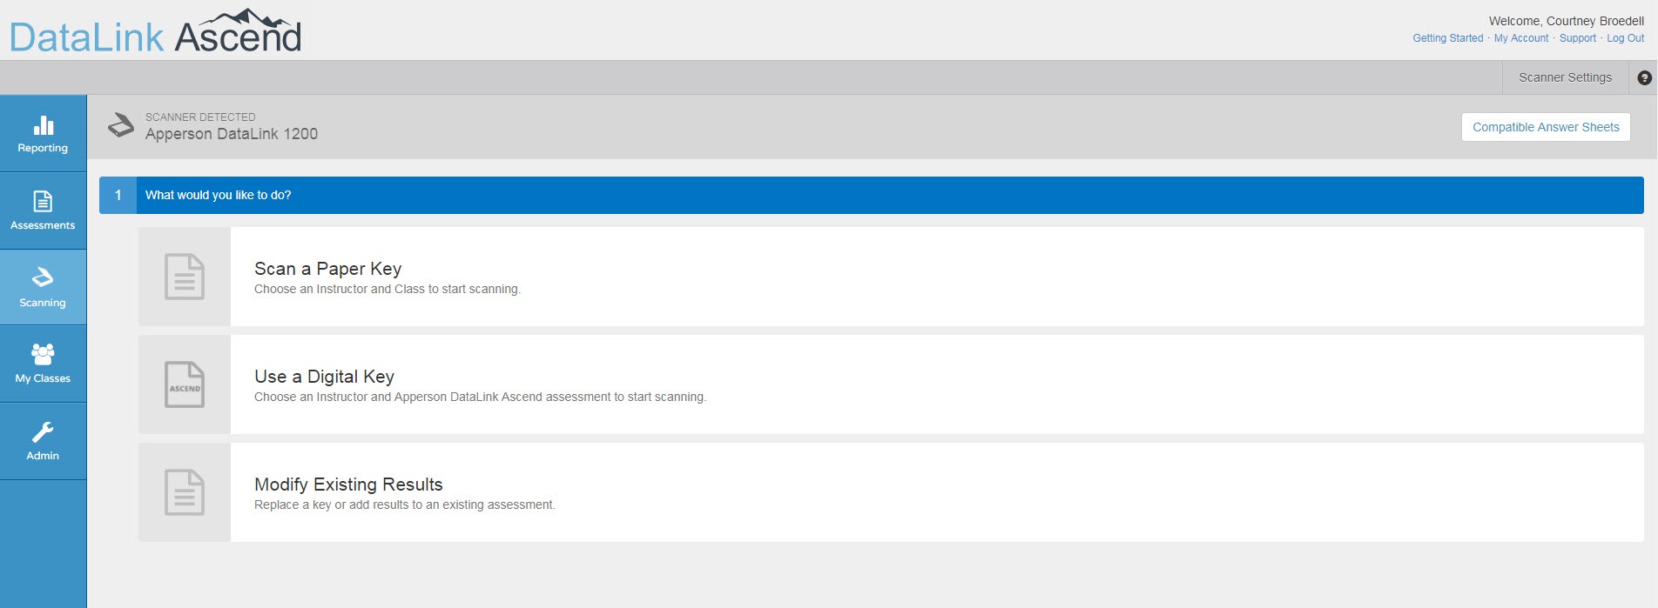This screenshot has width=1658, height=608.
Task: Go to My Account
Action: click(1521, 38)
